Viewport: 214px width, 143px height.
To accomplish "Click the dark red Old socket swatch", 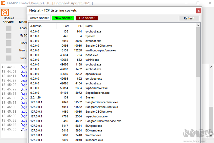I will (87, 18).
